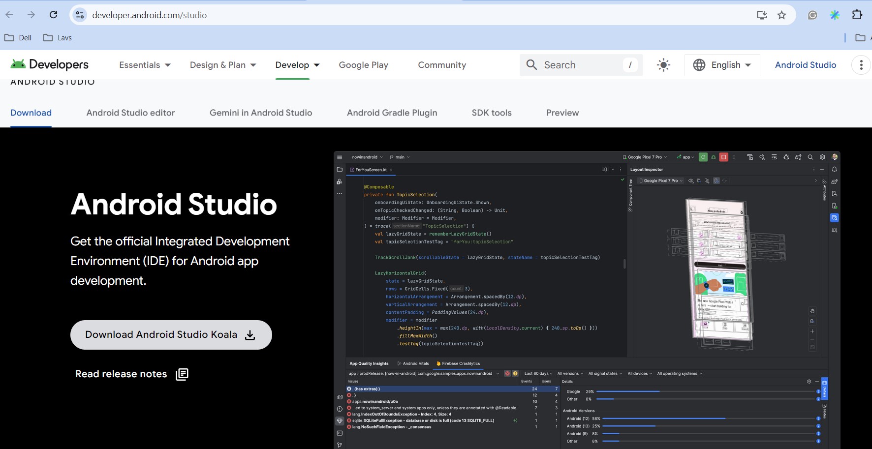Click the zoom in plus icon in Layout Inspector
The width and height of the screenshot is (872, 449).
[812, 331]
